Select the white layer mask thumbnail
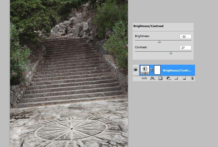 157,70
